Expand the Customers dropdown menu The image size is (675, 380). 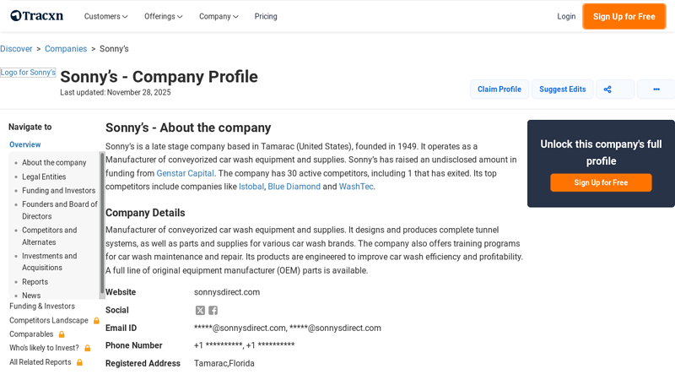105,16
